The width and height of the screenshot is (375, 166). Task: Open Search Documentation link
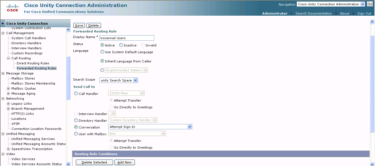coord(314,13)
